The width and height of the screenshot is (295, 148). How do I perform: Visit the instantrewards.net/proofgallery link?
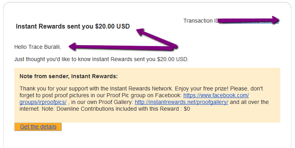181,102
